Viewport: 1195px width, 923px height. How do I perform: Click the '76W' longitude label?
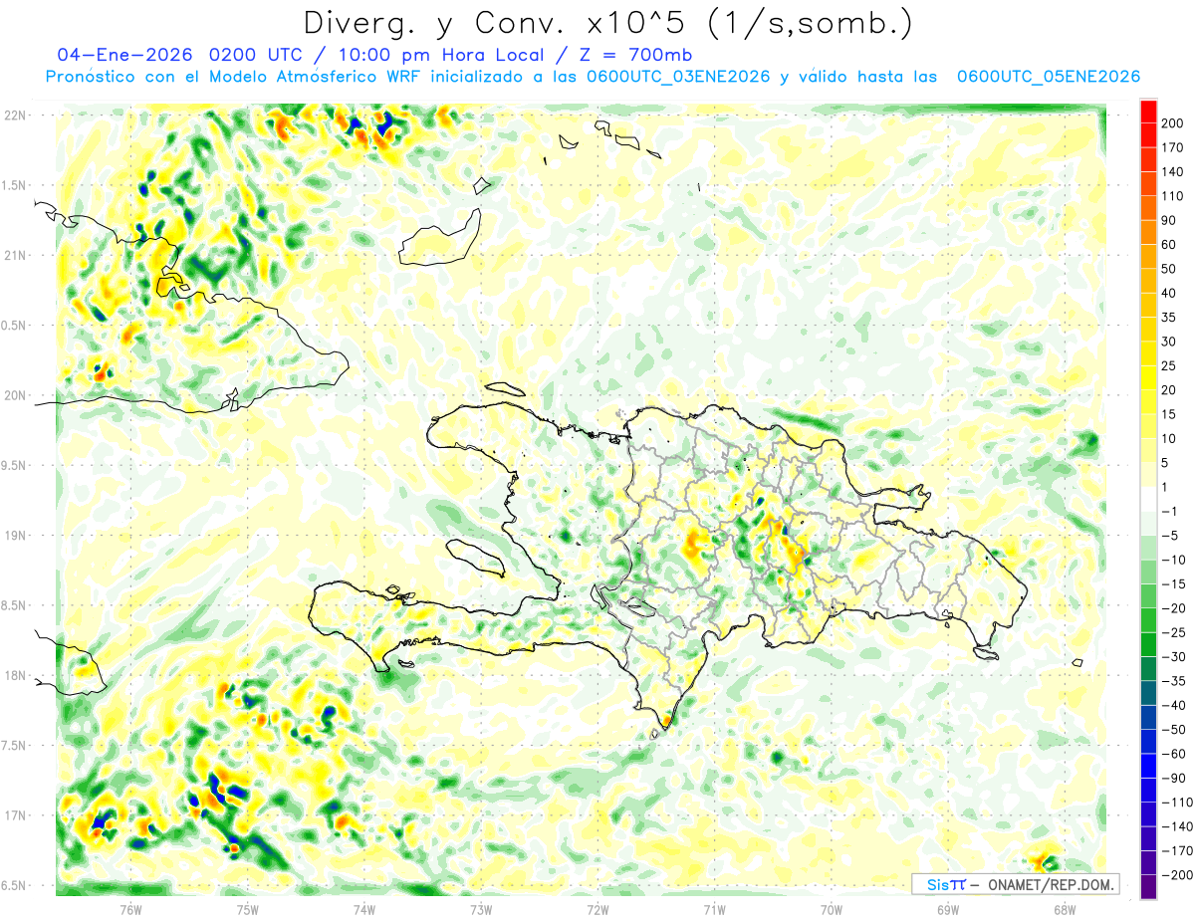[130, 909]
